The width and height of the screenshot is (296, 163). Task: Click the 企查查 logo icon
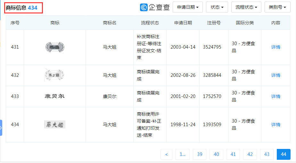pos(144,7)
